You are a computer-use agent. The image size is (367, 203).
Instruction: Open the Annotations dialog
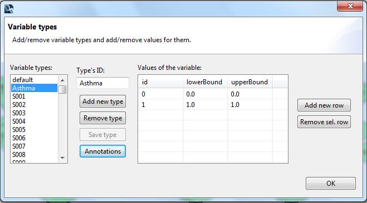point(102,151)
